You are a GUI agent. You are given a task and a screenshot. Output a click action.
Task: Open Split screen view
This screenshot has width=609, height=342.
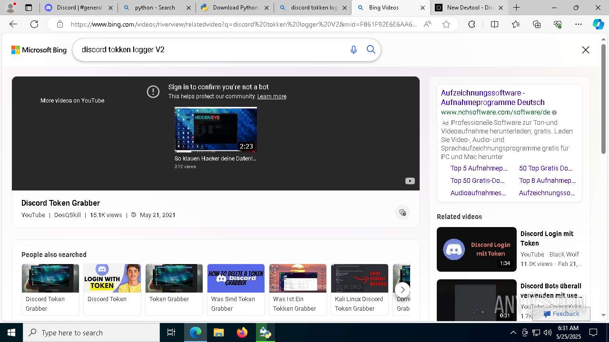tap(494, 24)
